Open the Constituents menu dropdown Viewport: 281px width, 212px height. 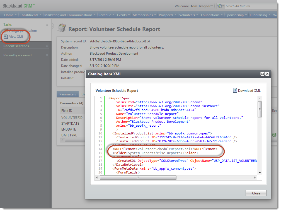pyautogui.click(x=30, y=15)
